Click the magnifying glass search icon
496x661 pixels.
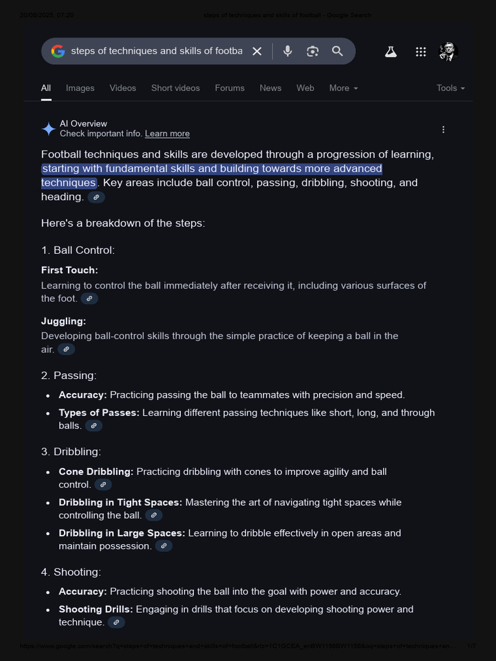[337, 51]
